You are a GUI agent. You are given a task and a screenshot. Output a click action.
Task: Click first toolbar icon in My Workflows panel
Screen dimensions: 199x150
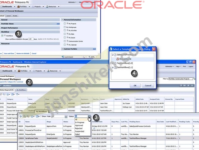[21, 116]
